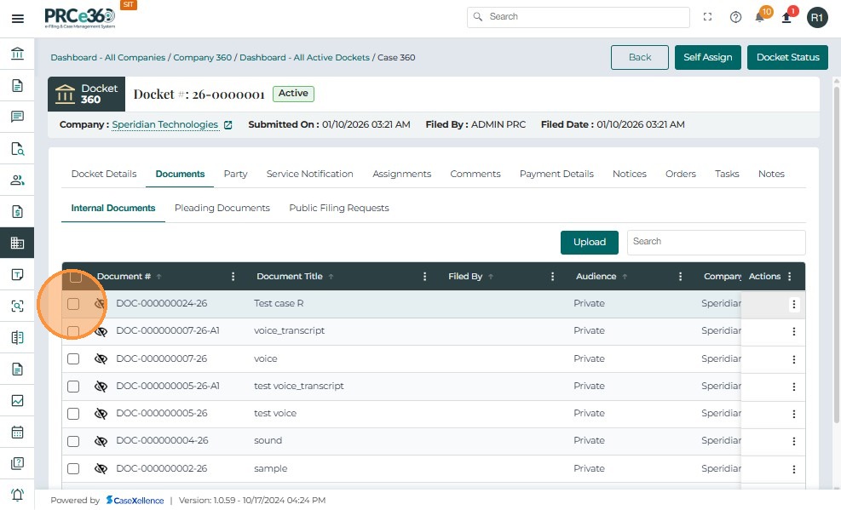This screenshot has height=510, width=841.
Task: Open the Audience column options menu
Action: (680, 277)
